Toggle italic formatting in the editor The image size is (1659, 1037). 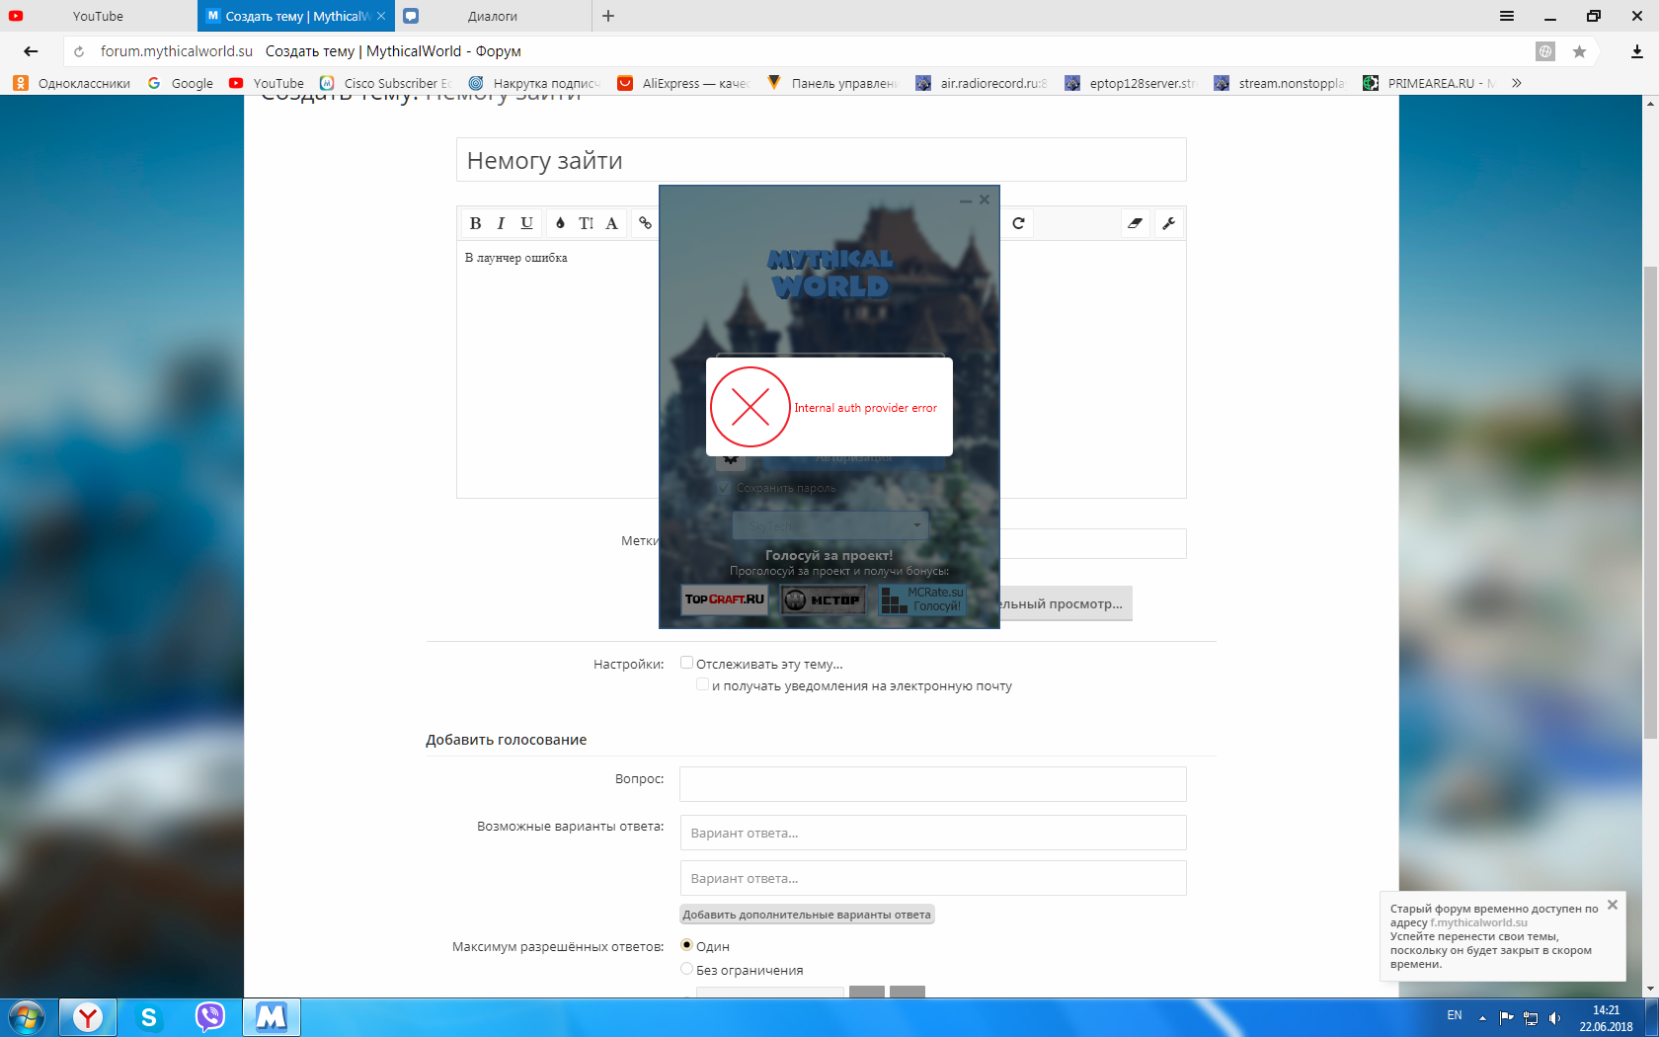pos(501,223)
